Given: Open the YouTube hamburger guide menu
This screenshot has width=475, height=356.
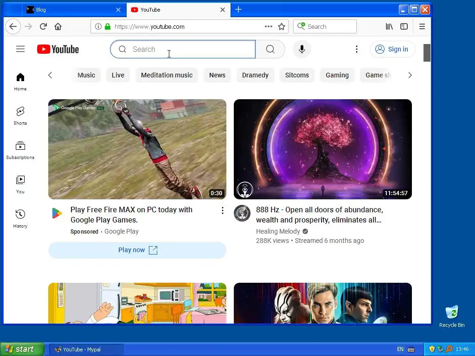Looking at the screenshot, I should coord(20,49).
